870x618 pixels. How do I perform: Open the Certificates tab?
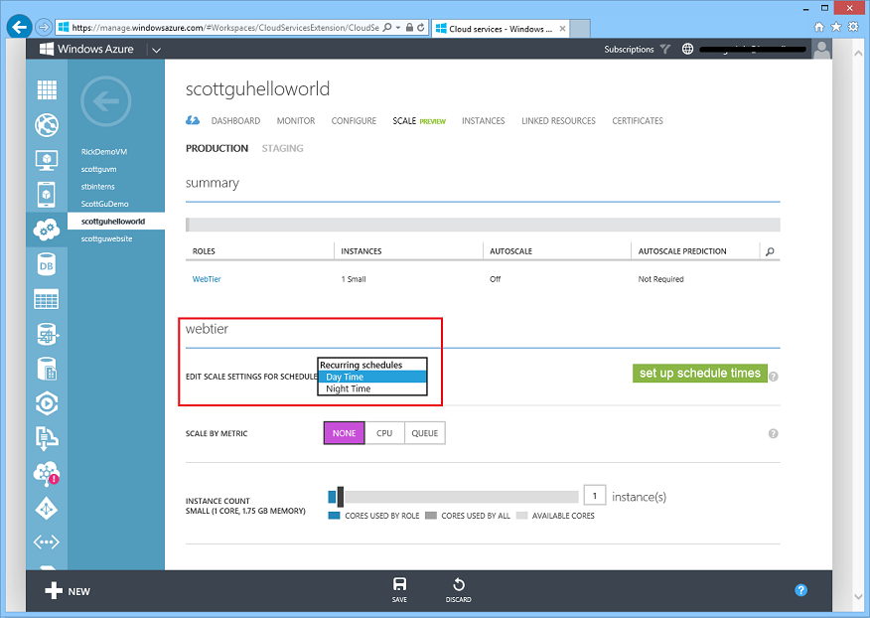(638, 120)
